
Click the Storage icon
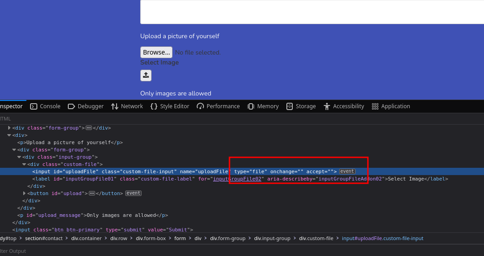tap(290, 106)
